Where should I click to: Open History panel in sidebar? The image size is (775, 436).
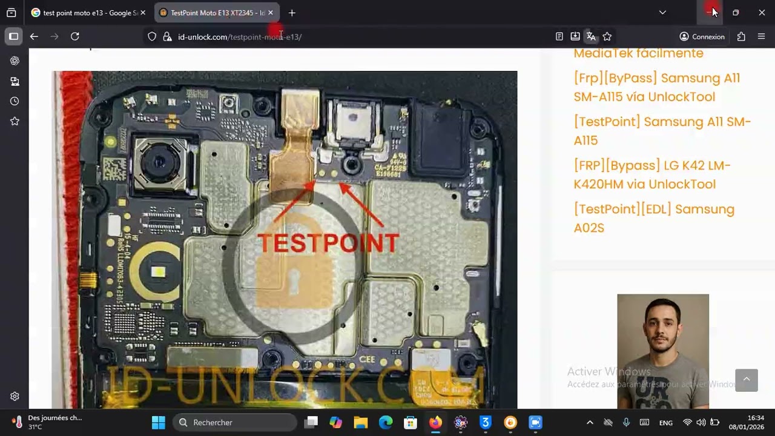pyautogui.click(x=15, y=101)
